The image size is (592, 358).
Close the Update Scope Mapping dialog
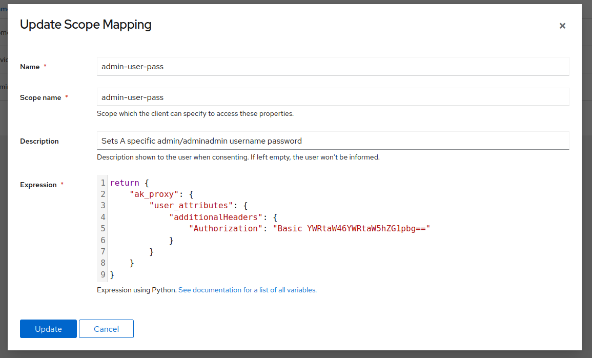(562, 26)
